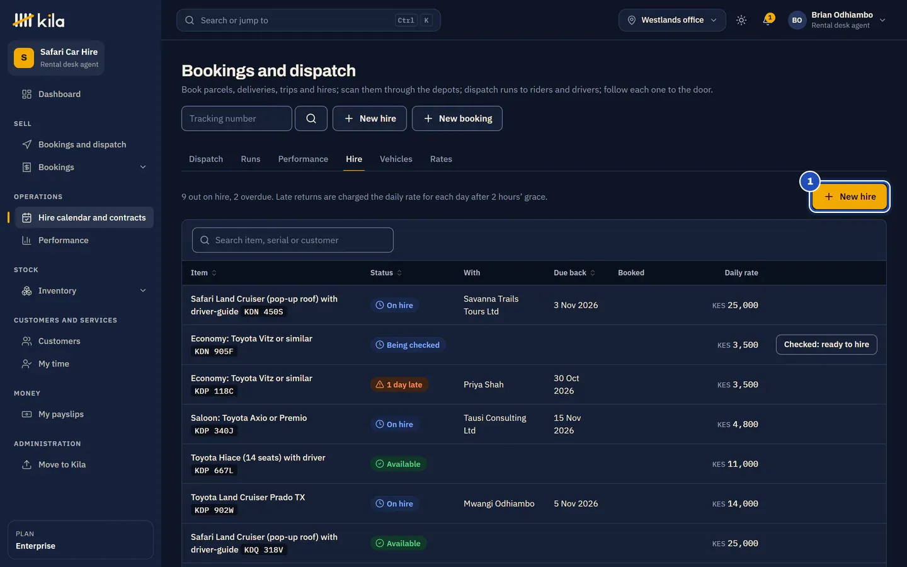
Task: Click the outlined New hire button beside search
Action: pos(370,118)
